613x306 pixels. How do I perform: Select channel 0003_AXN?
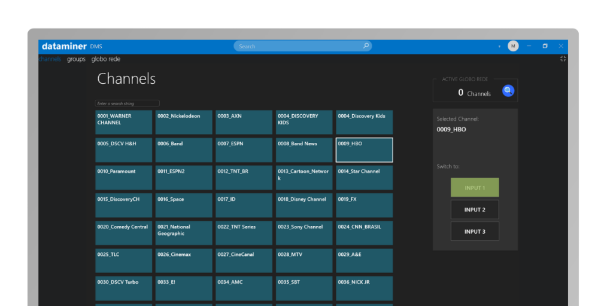(244, 122)
